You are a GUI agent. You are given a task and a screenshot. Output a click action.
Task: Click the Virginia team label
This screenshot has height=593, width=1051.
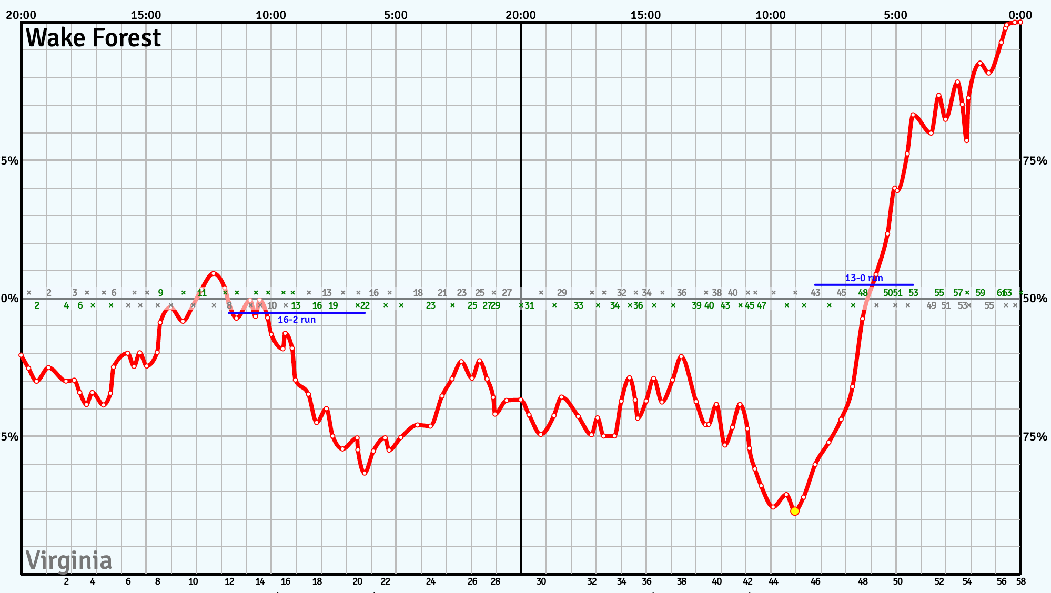point(69,560)
